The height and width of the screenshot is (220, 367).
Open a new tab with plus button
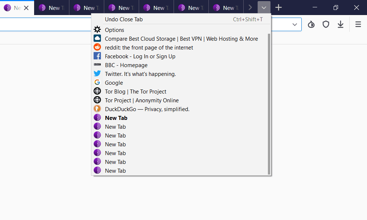click(279, 8)
